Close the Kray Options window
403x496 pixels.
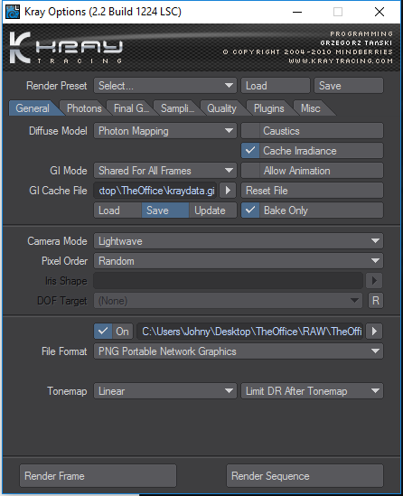[x=380, y=12]
